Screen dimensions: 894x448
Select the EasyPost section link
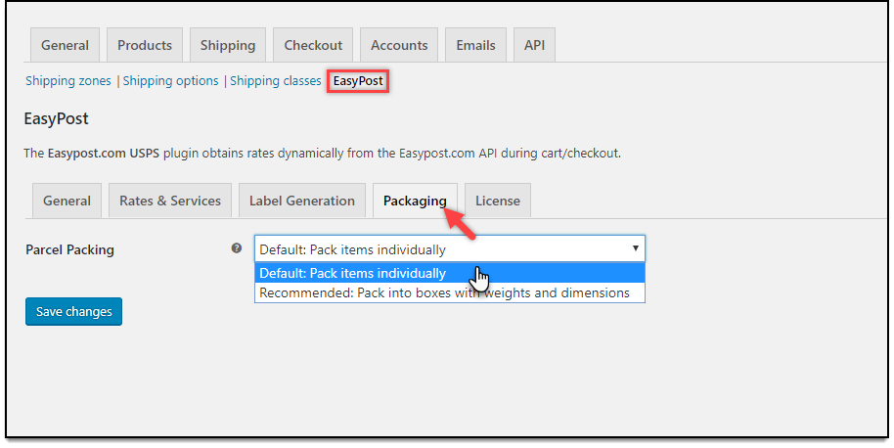pyautogui.click(x=358, y=81)
